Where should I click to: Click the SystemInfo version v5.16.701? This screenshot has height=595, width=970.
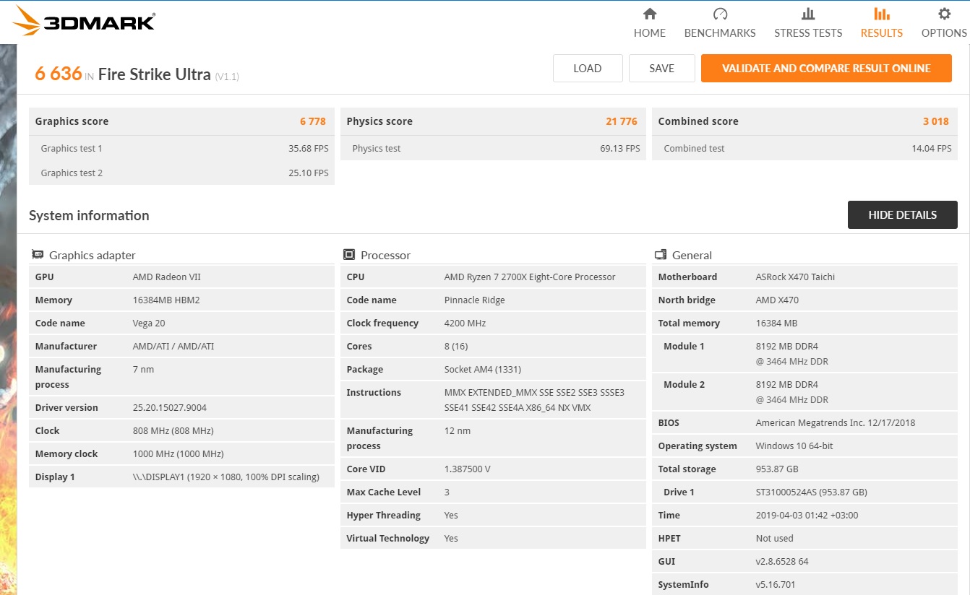tap(774, 585)
